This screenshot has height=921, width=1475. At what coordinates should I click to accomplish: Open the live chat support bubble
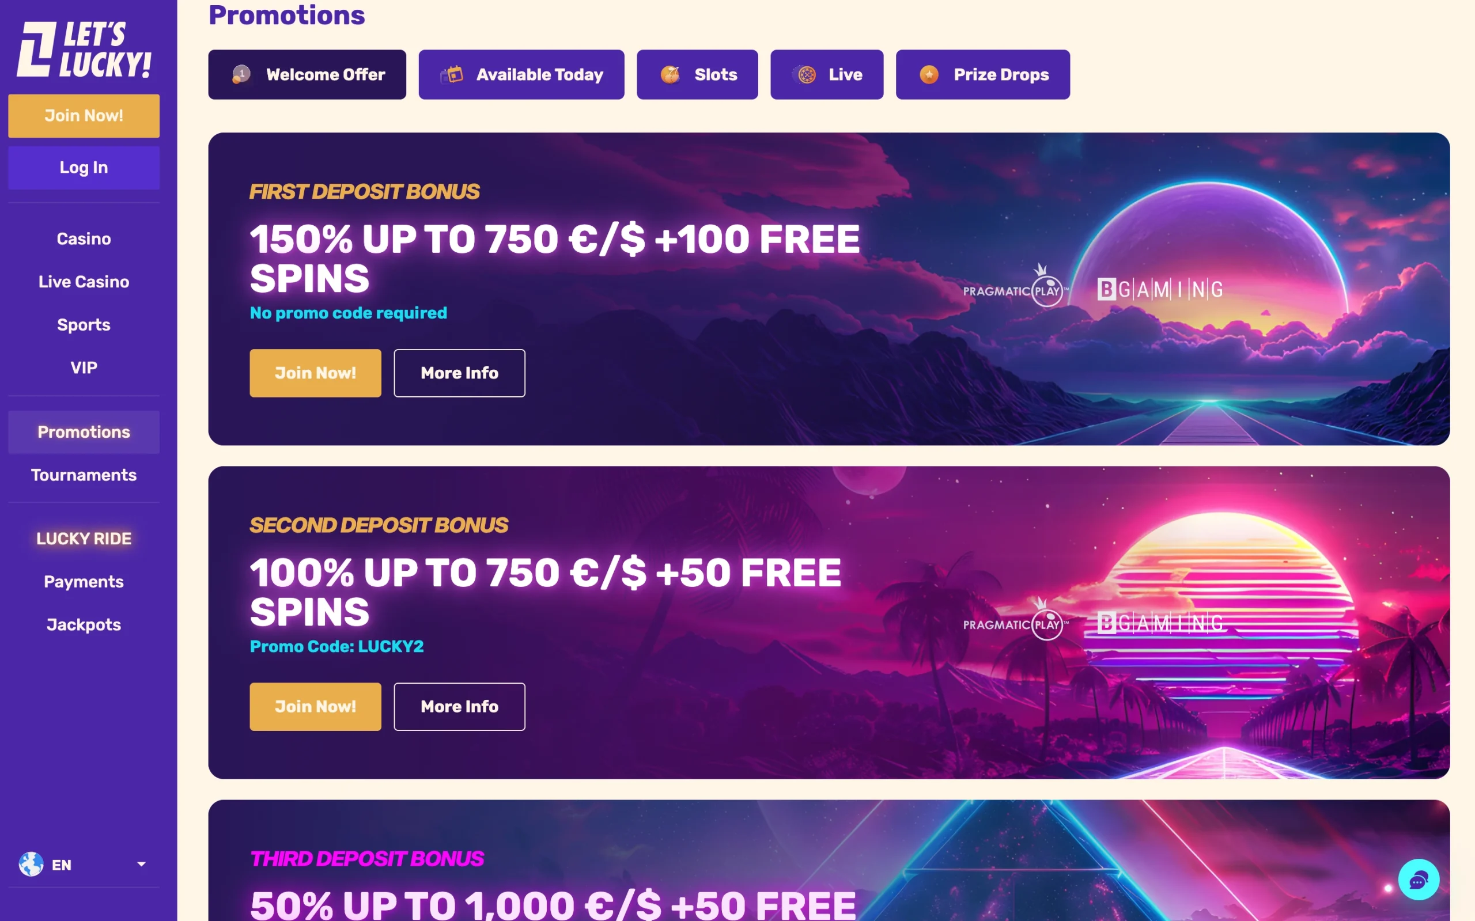(1418, 879)
